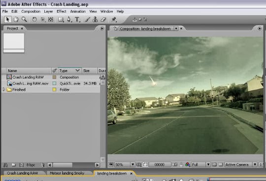Select the Rectangular Mask tool
266x181 pixels.
coord(61,19)
